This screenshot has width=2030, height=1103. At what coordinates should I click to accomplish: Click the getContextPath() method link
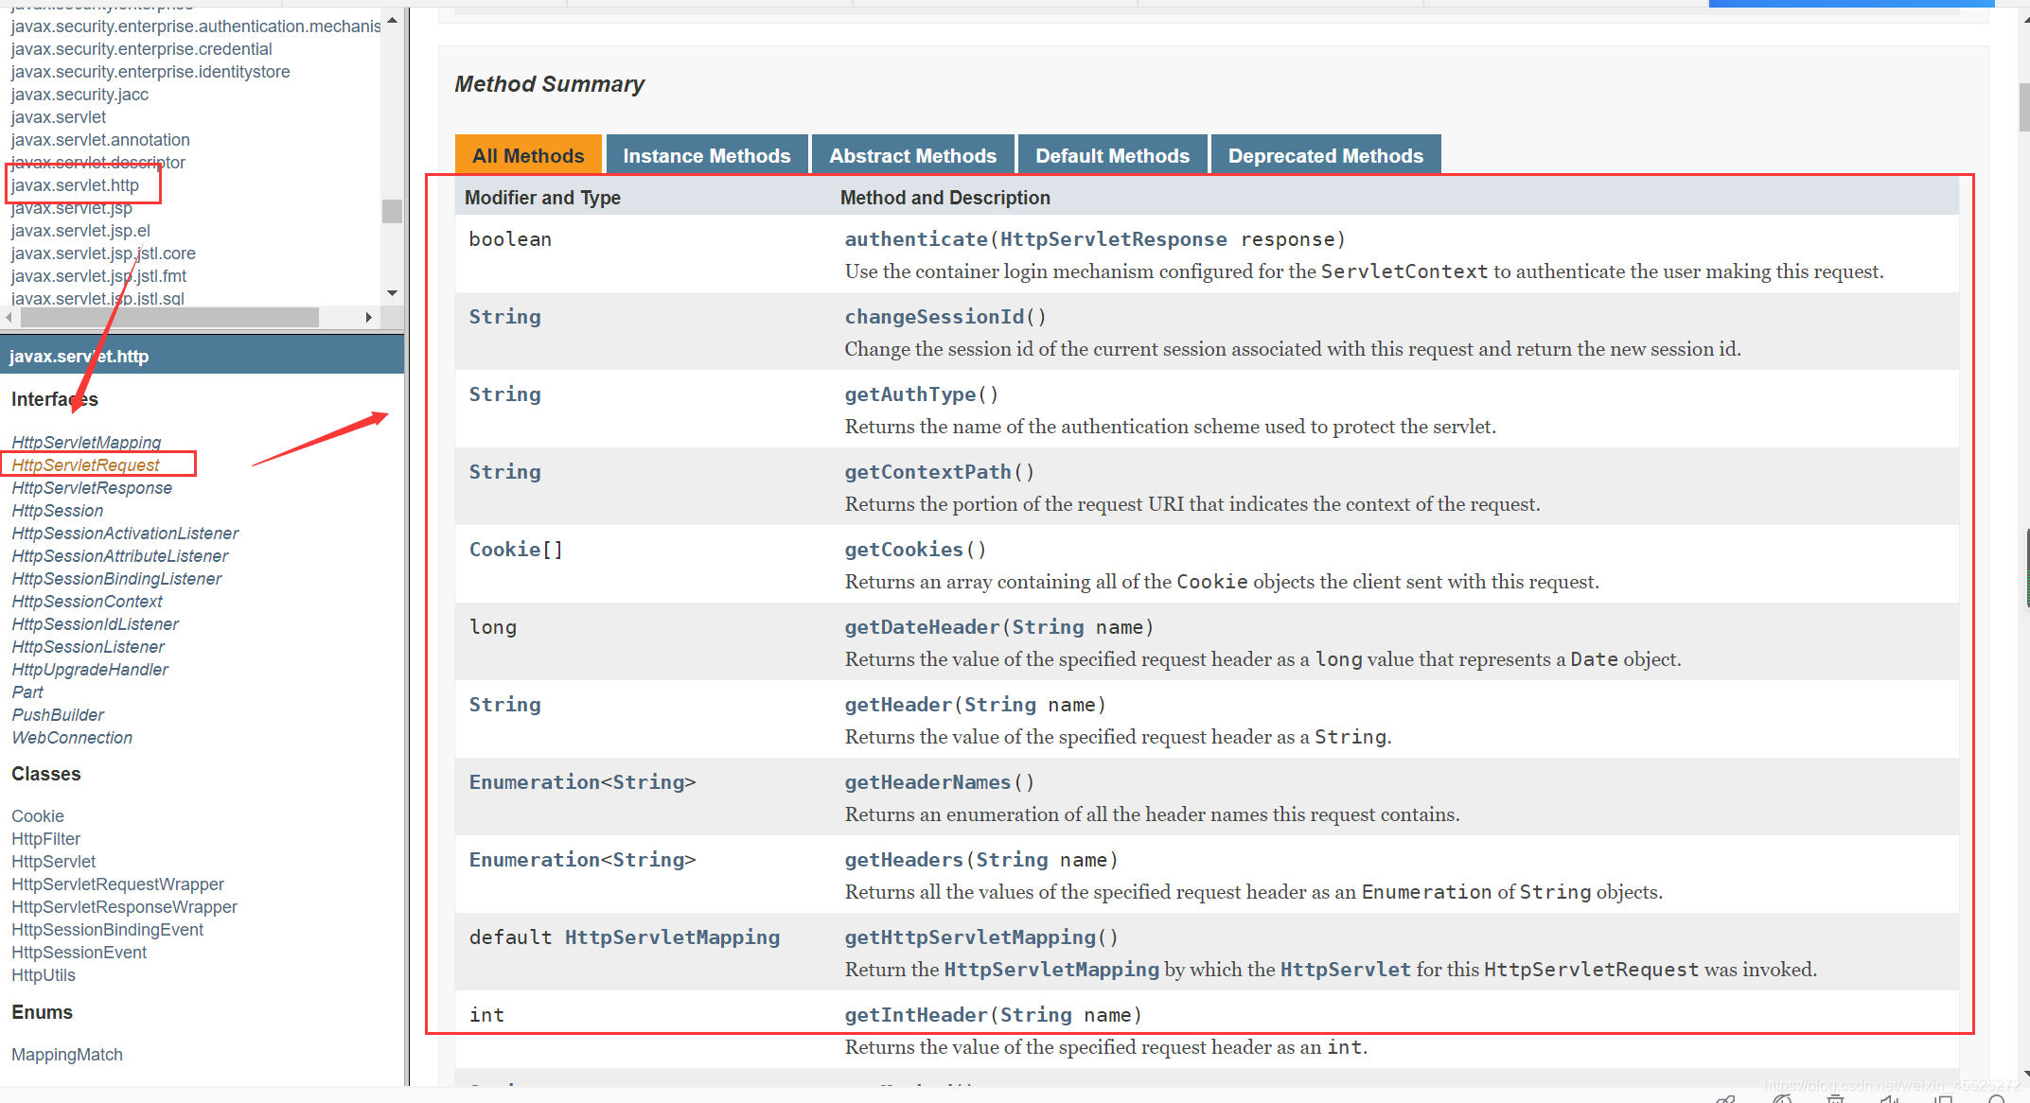927,472
